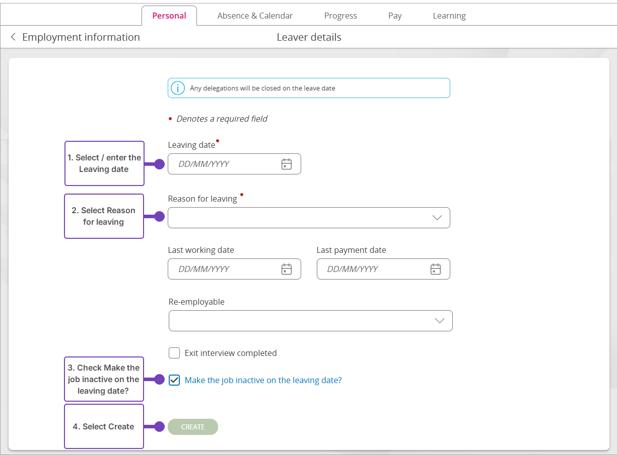Open the Progress tab
This screenshot has height=455, width=617.
(x=340, y=16)
